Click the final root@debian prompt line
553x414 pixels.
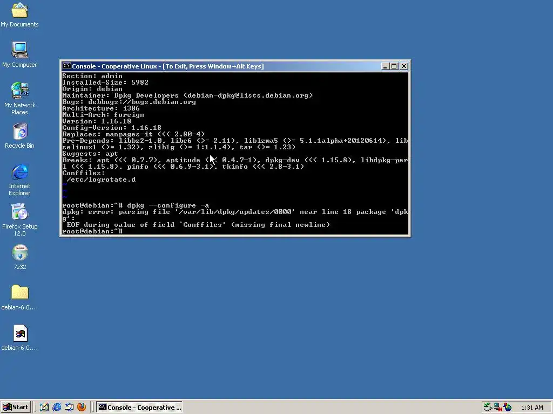click(x=92, y=231)
